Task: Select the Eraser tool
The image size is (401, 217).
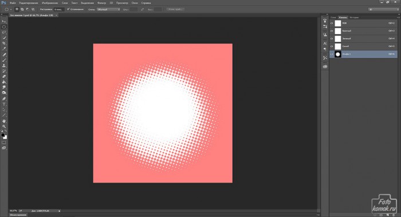Action: tap(4, 76)
